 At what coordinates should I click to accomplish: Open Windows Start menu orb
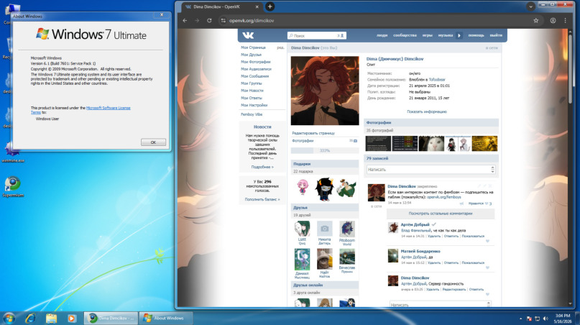tap(9, 318)
